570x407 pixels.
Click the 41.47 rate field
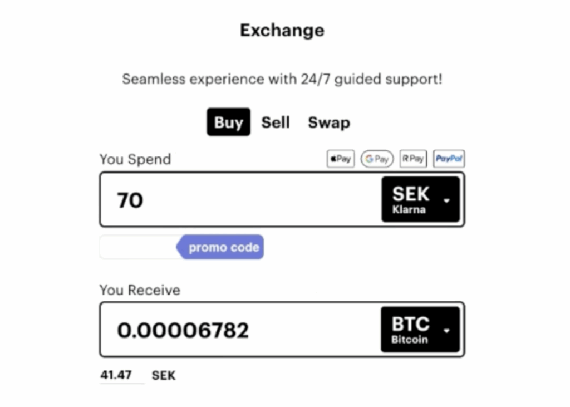point(116,375)
